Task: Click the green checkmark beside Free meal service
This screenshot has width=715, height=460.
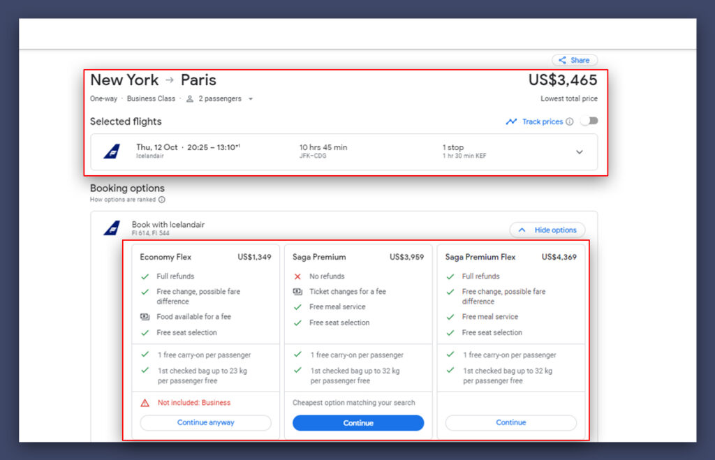Action: [297, 306]
